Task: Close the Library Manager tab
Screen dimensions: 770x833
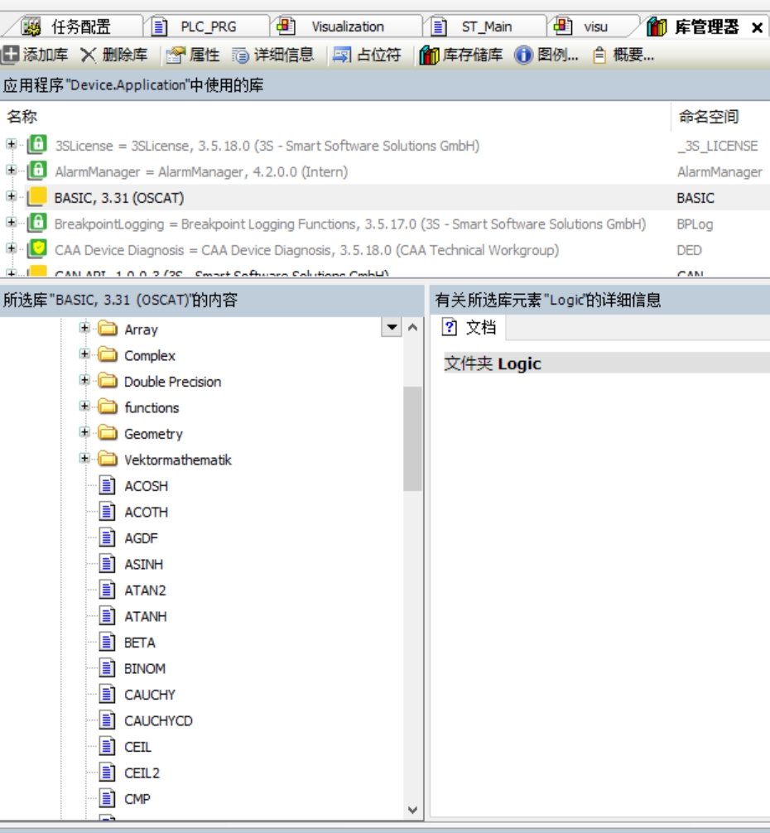Action: click(757, 27)
